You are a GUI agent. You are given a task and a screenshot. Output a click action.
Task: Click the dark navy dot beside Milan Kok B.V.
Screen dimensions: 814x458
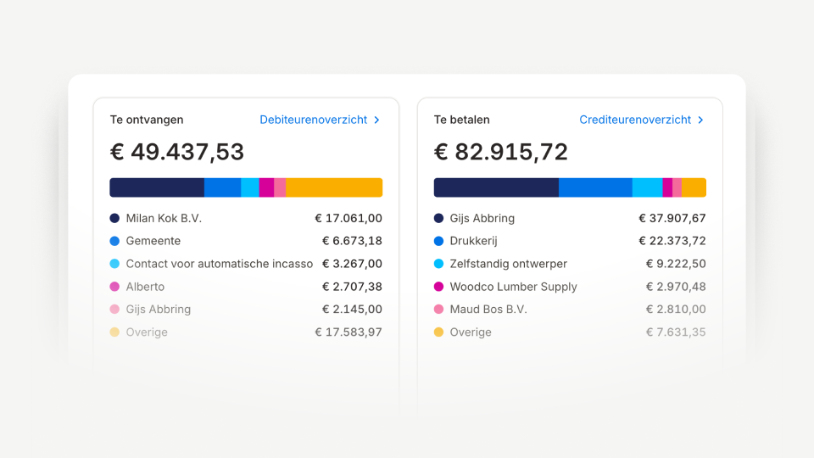(114, 218)
